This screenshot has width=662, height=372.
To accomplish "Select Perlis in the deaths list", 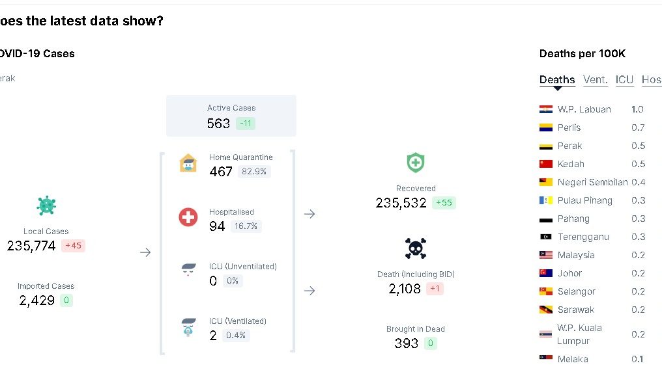I will [569, 127].
